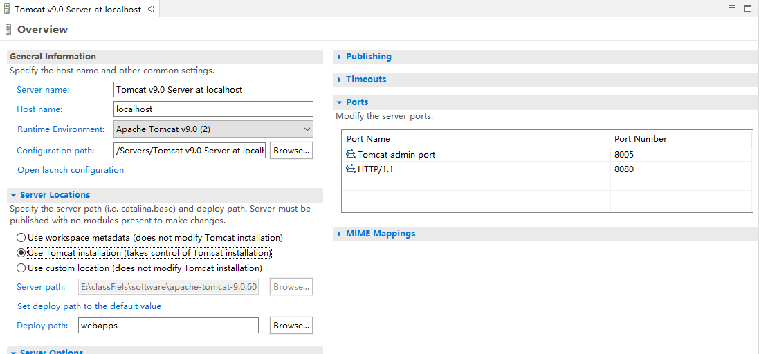Expand the Timeouts section
759x354 pixels.
click(340, 80)
